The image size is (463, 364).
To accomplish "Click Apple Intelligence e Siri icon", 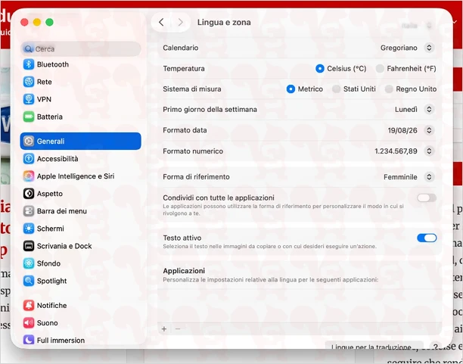I will 29,176.
